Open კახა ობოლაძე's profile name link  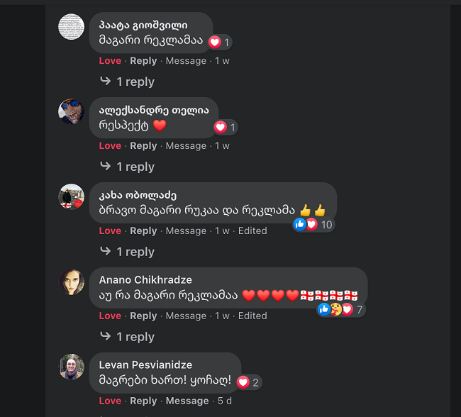tap(138, 195)
